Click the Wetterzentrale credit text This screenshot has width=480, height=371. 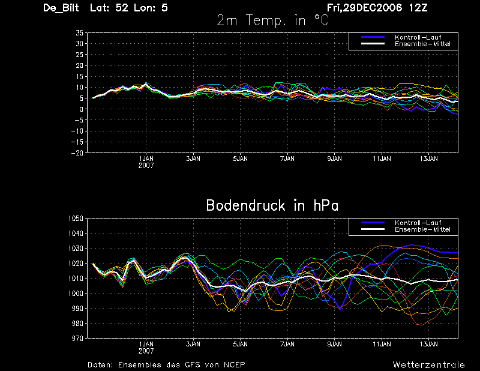coord(428,365)
